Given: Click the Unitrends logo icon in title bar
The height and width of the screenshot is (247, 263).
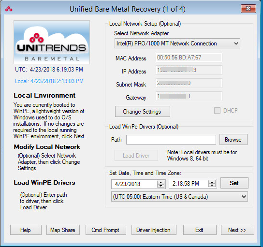Looking at the screenshot, I should pos(9,9).
